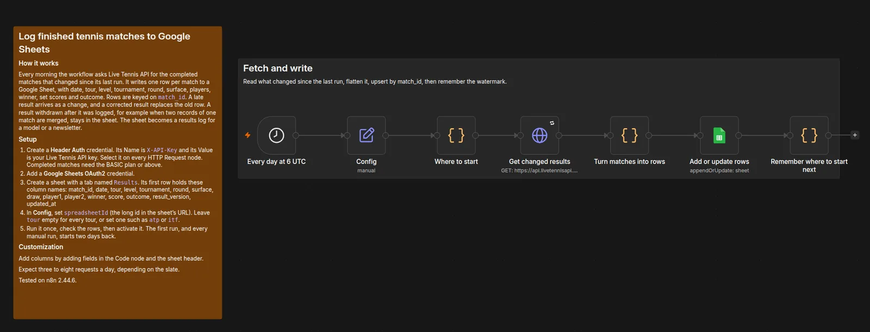The image size is (870, 332).
Task: Click the Fetch and write description line
Action: point(375,82)
